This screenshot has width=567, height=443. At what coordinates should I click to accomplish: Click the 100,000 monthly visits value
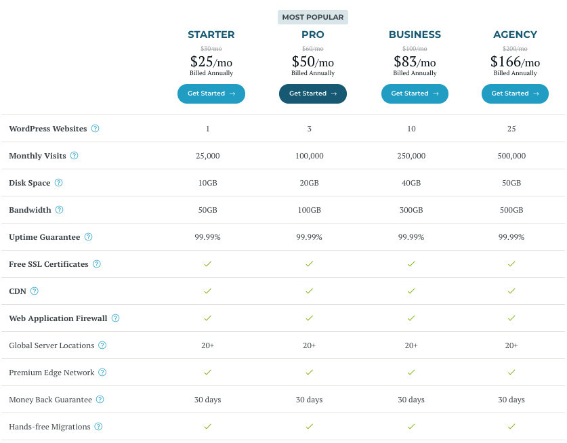click(309, 156)
